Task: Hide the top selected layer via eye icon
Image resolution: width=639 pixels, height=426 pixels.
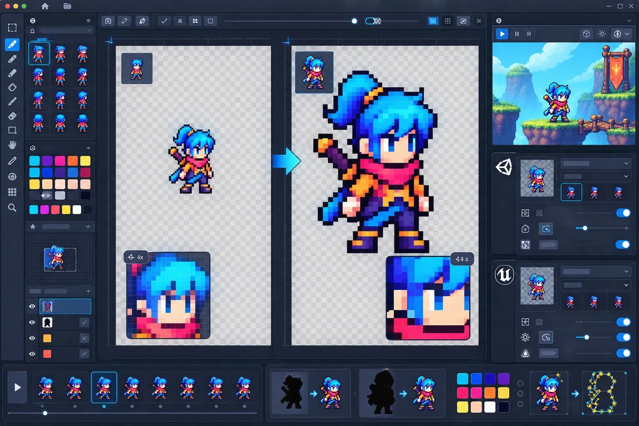Action: [x=32, y=306]
